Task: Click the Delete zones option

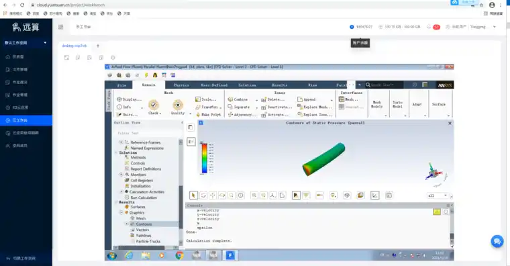Action: [x=273, y=99]
